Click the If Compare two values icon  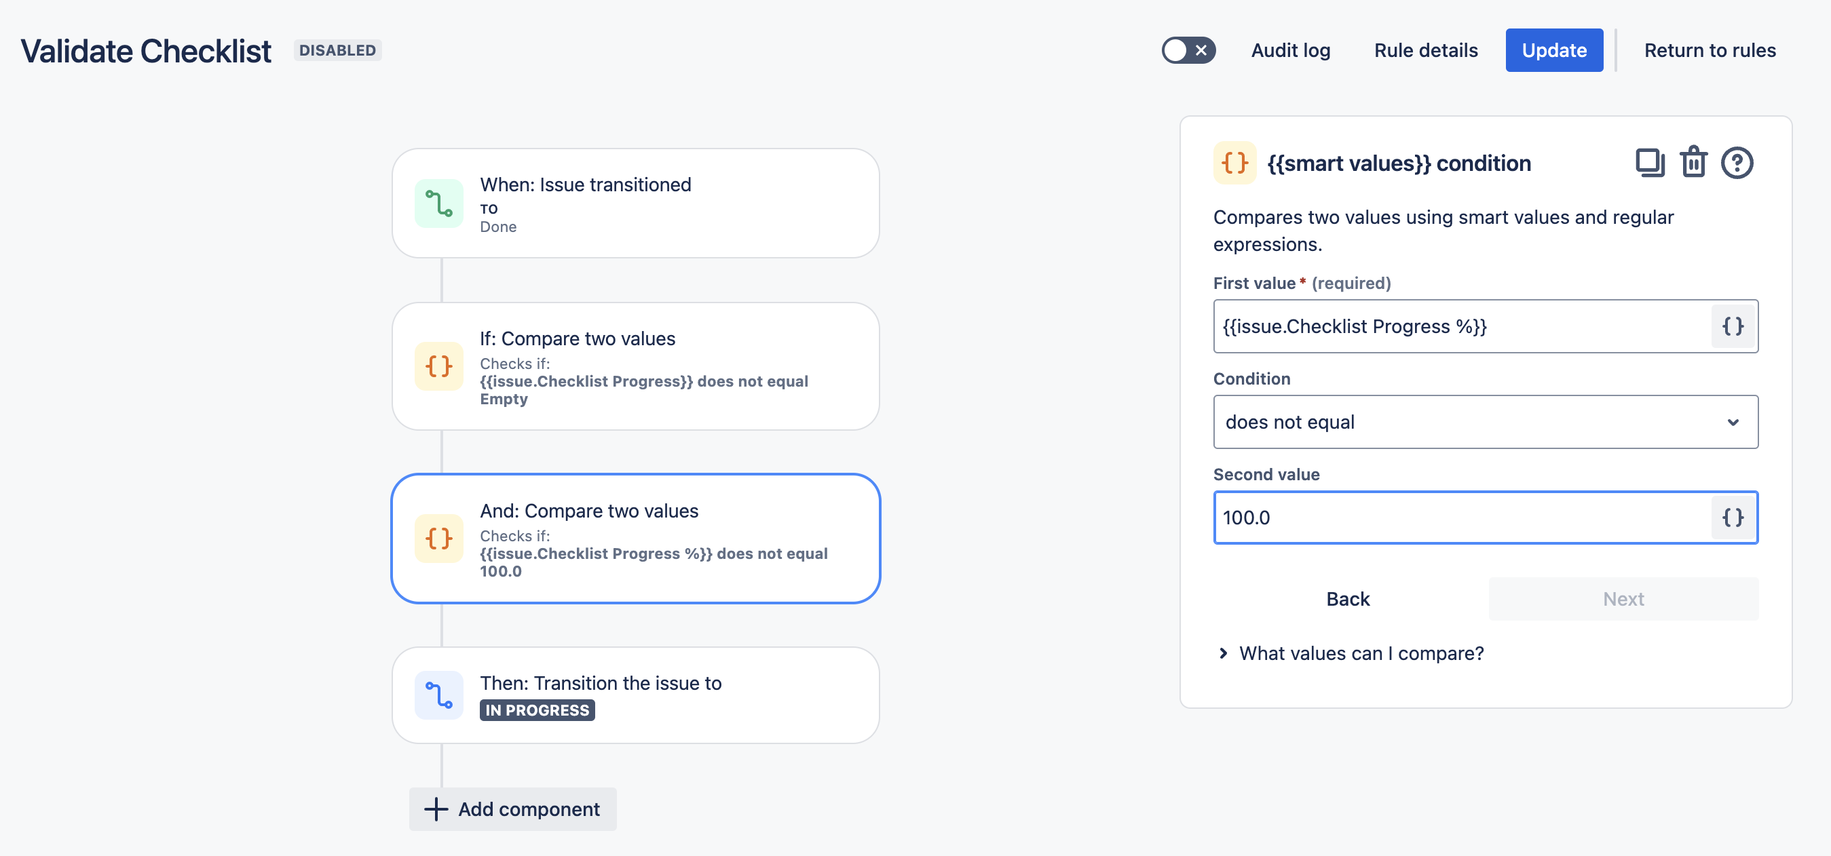click(x=438, y=366)
